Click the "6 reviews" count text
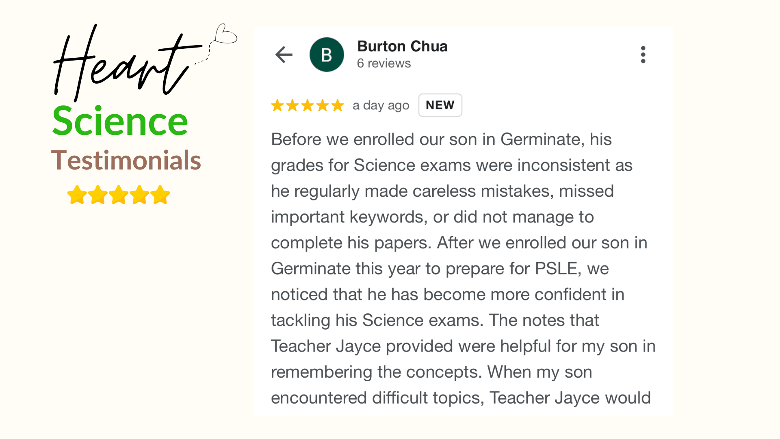Screen dimensions: 780x439 [x=384, y=63]
